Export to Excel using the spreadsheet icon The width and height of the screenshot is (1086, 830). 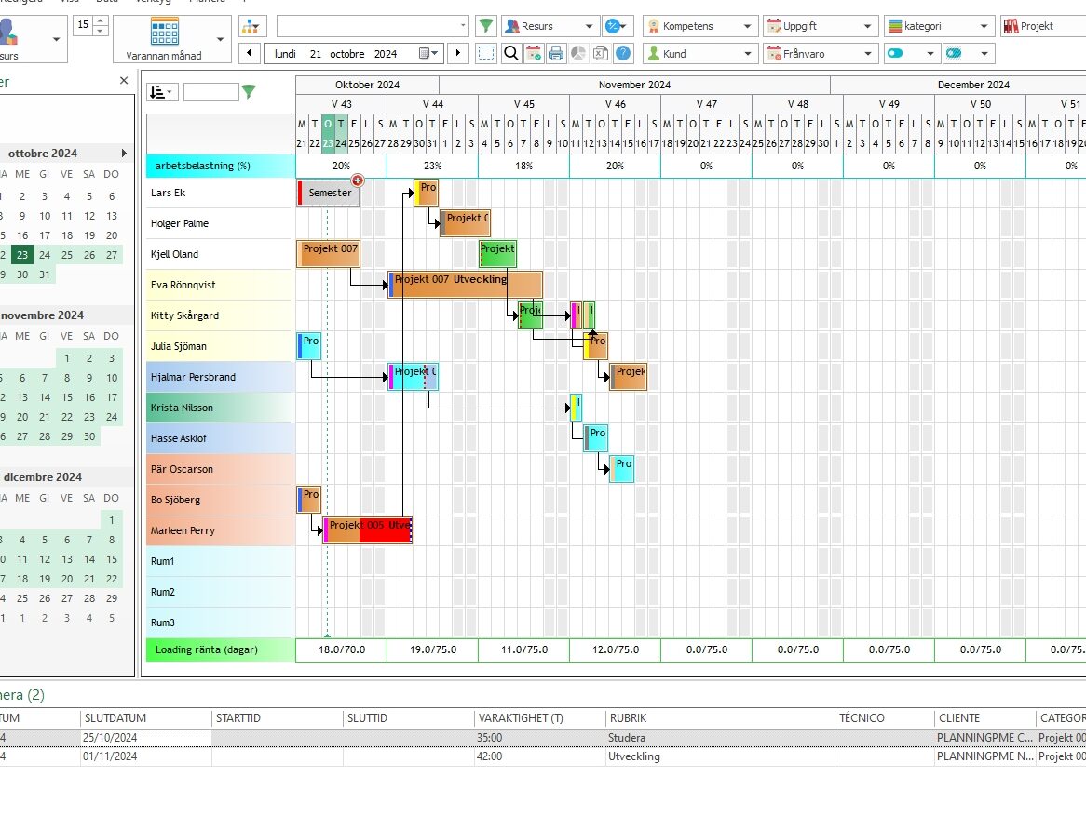(601, 53)
